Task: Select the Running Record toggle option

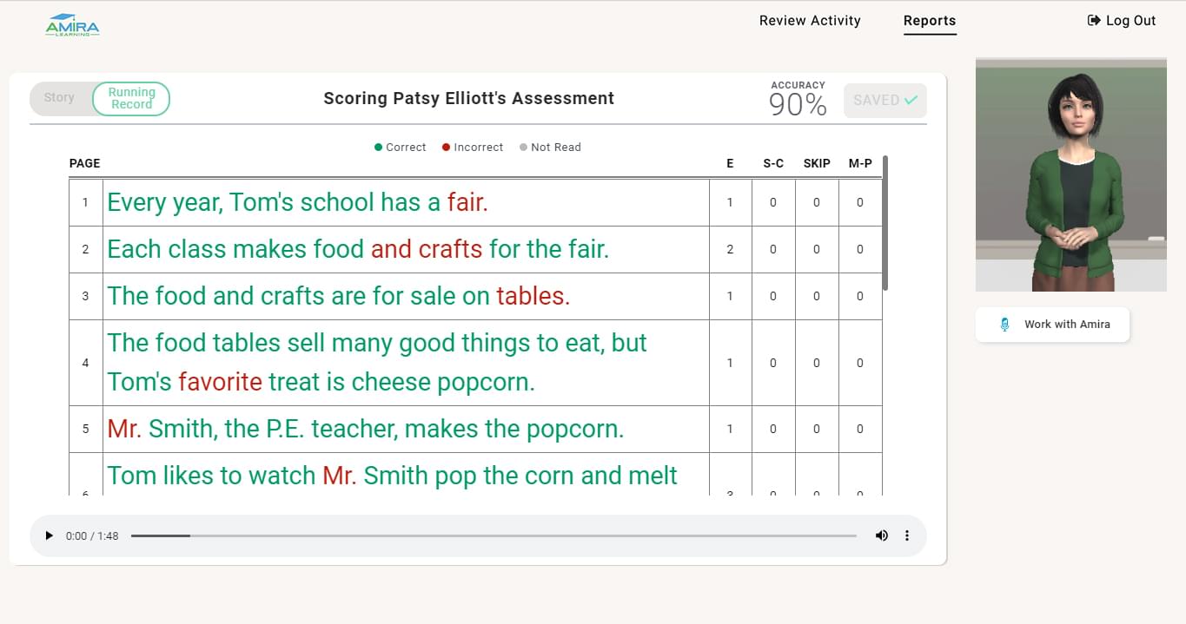Action: pyautogui.click(x=131, y=98)
